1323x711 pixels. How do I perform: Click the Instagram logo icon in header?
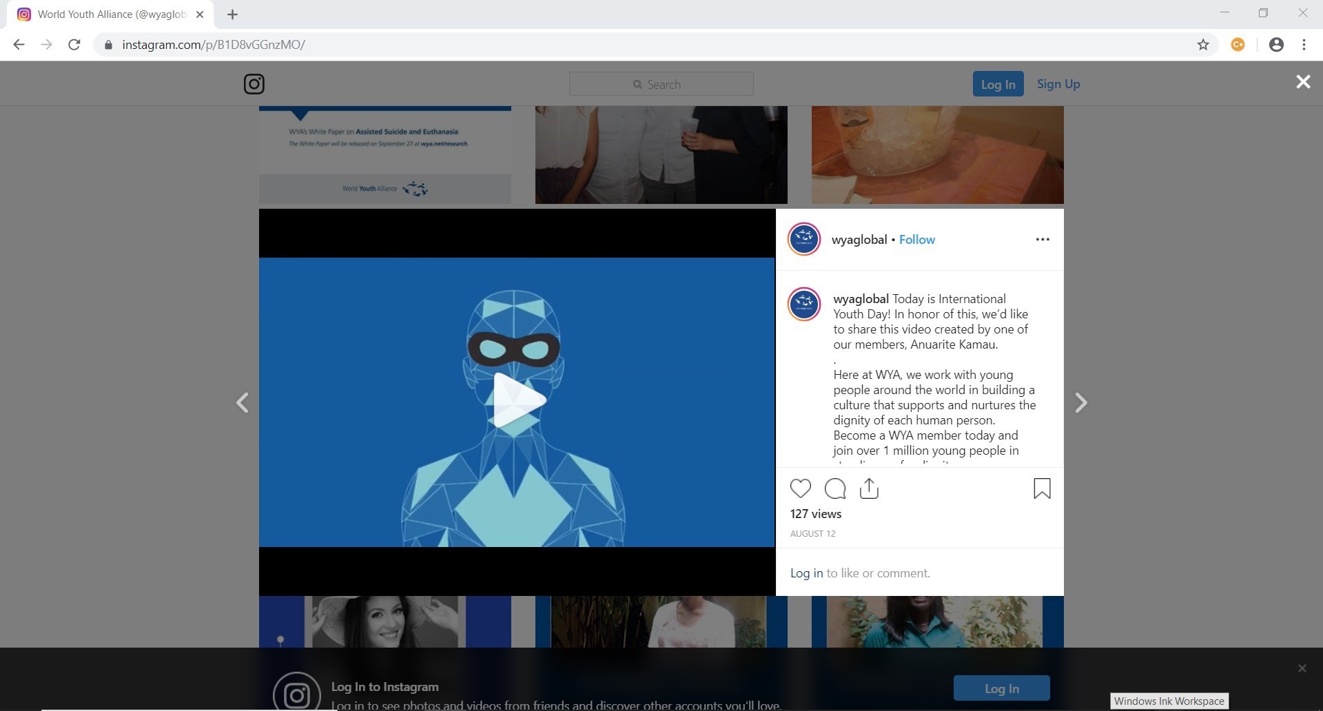(254, 84)
